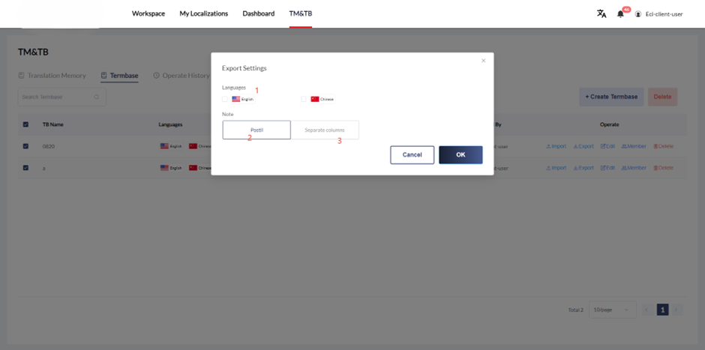705x350 pixels.
Task: Close the Export Settings dialog with X
Action: (483, 61)
